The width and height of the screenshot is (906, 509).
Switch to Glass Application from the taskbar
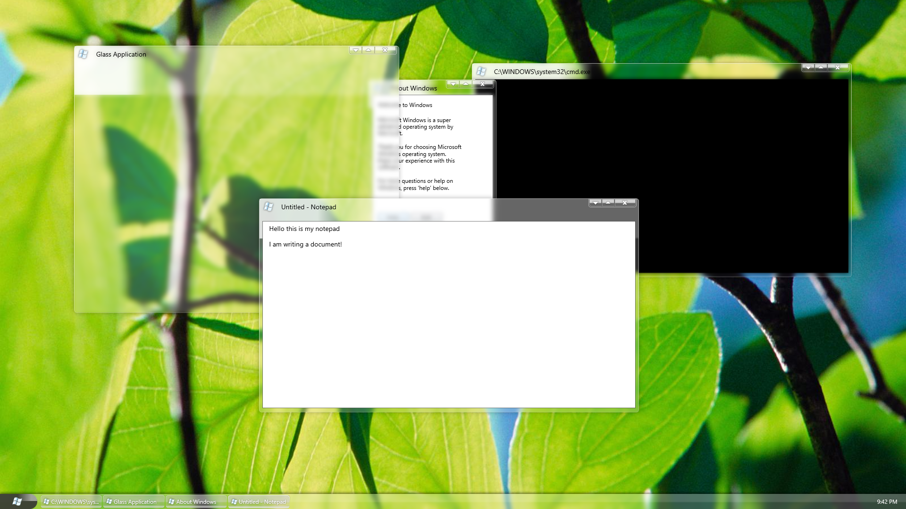pos(134,501)
